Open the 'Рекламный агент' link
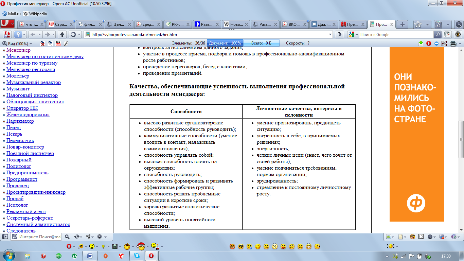Image resolution: width=464 pixels, height=261 pixels. (26, 211)
